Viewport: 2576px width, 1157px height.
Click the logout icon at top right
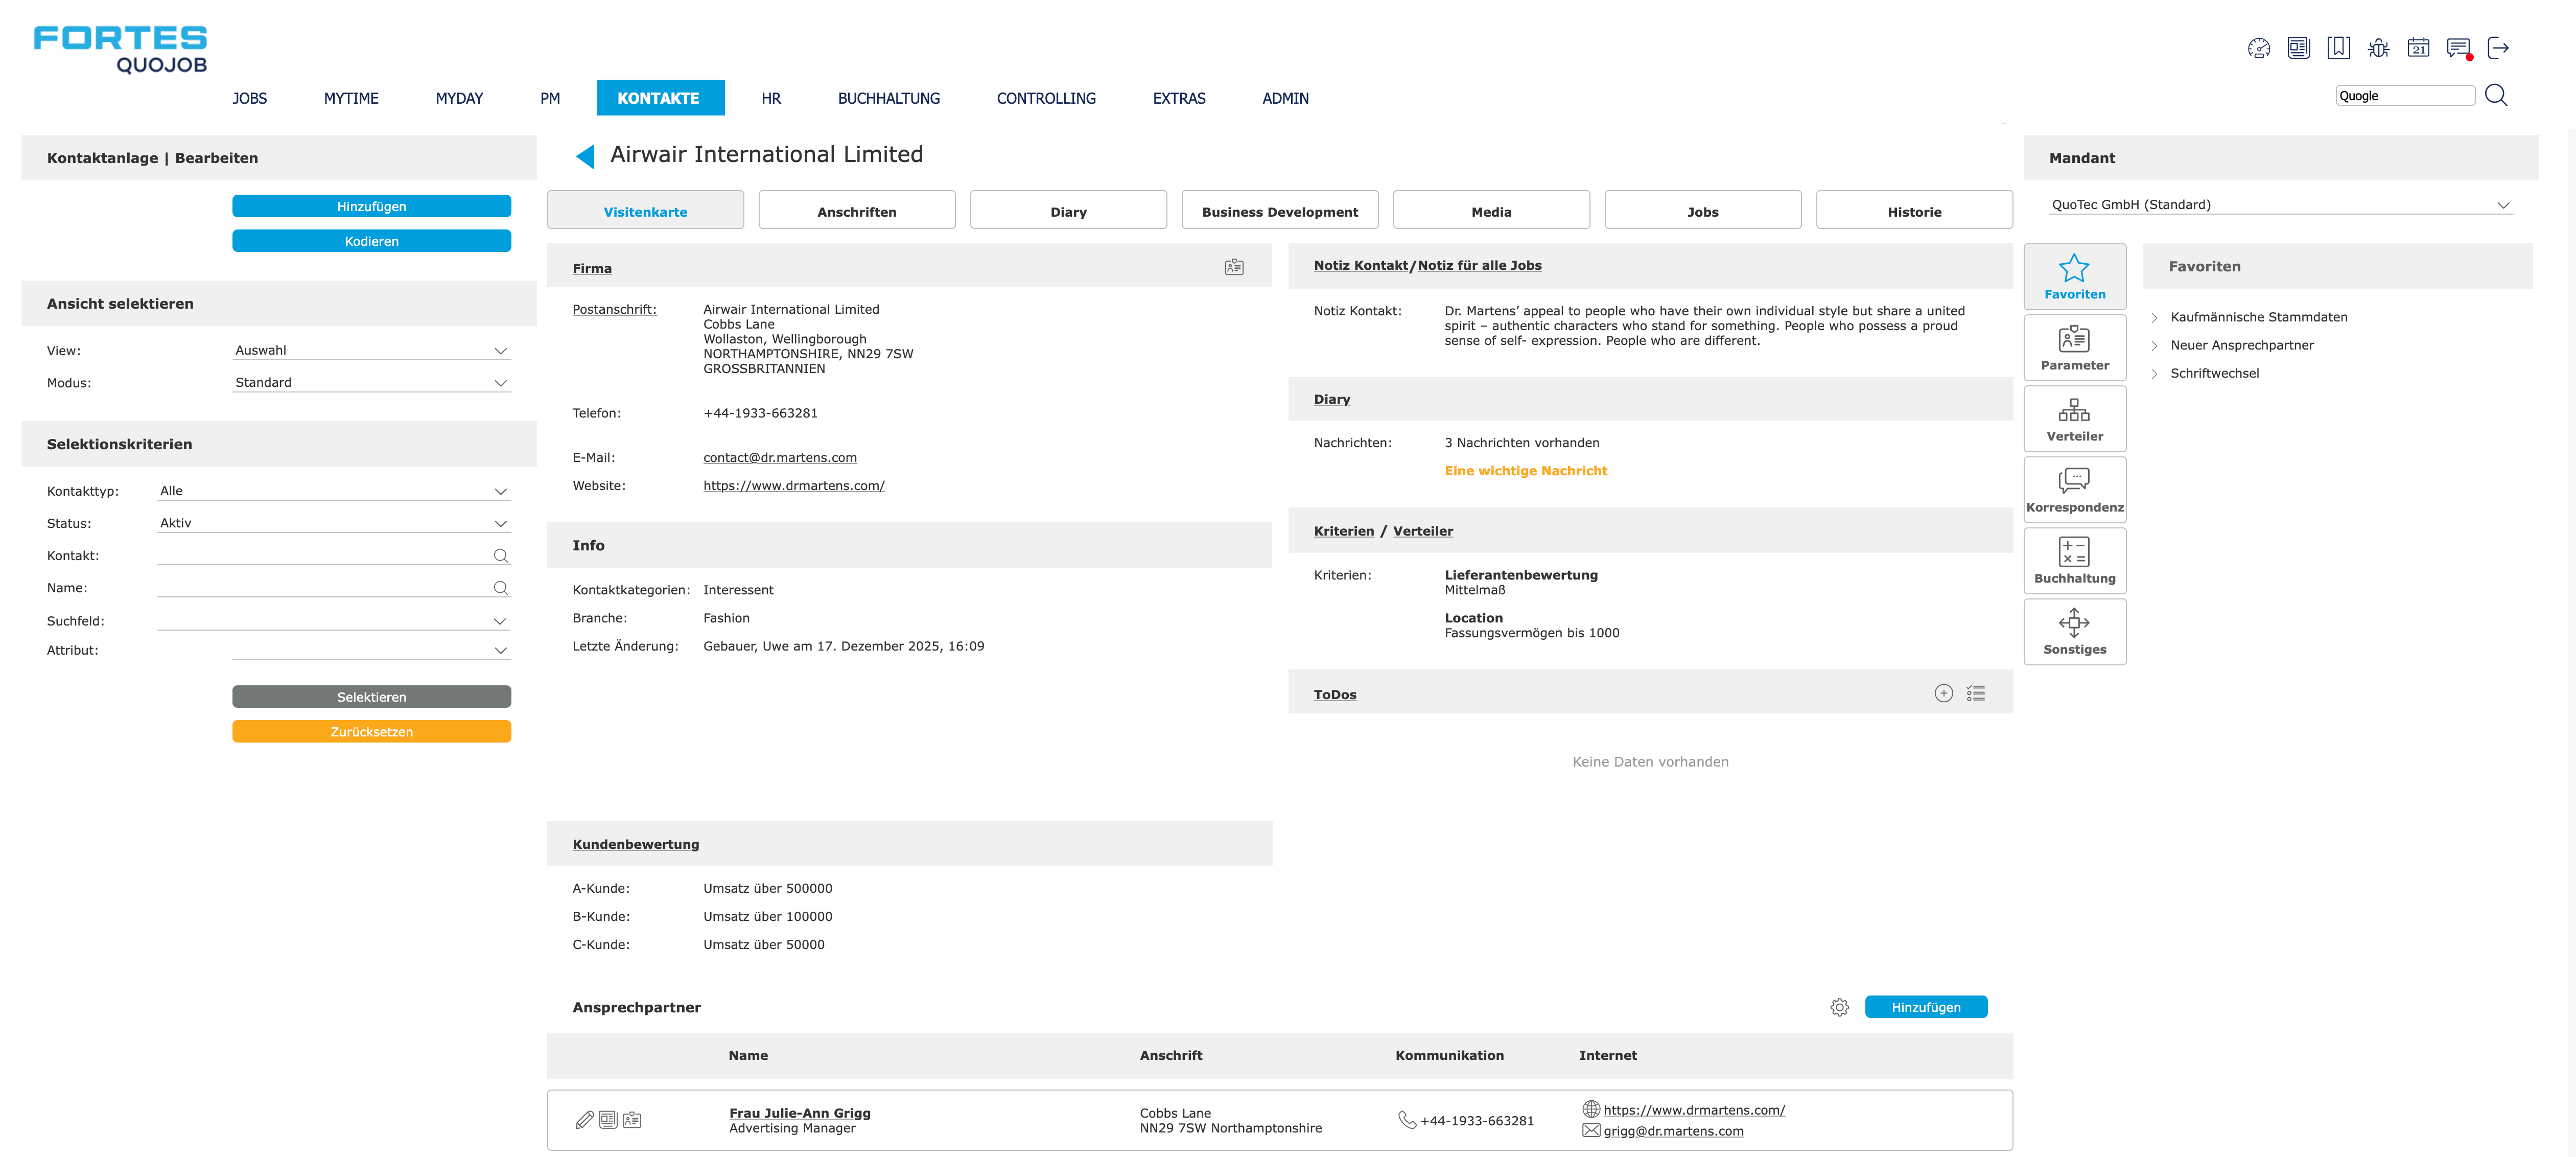tap(2498, 48)
